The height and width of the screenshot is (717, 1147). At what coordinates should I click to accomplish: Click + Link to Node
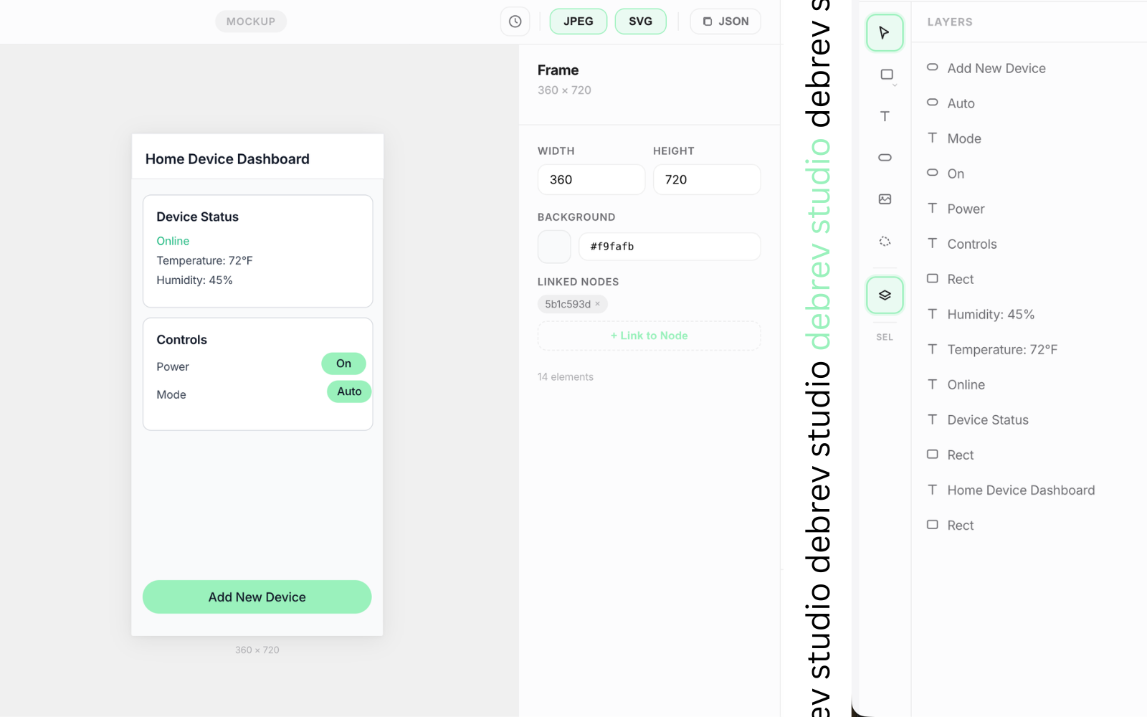[649, 336]
